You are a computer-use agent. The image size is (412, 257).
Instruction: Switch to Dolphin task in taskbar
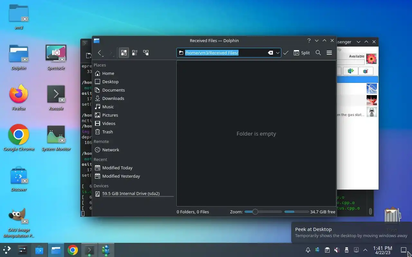tap(56, 250)
